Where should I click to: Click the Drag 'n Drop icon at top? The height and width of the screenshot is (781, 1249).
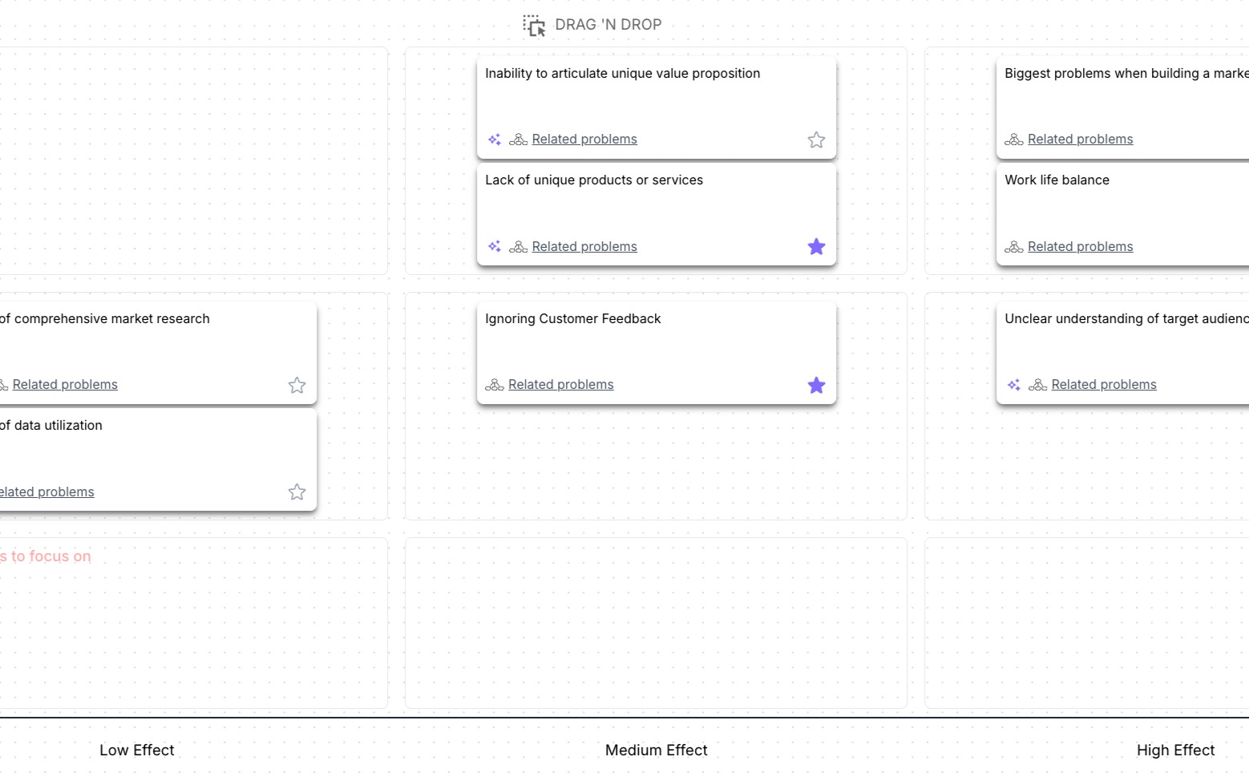(x=534, y=26)
